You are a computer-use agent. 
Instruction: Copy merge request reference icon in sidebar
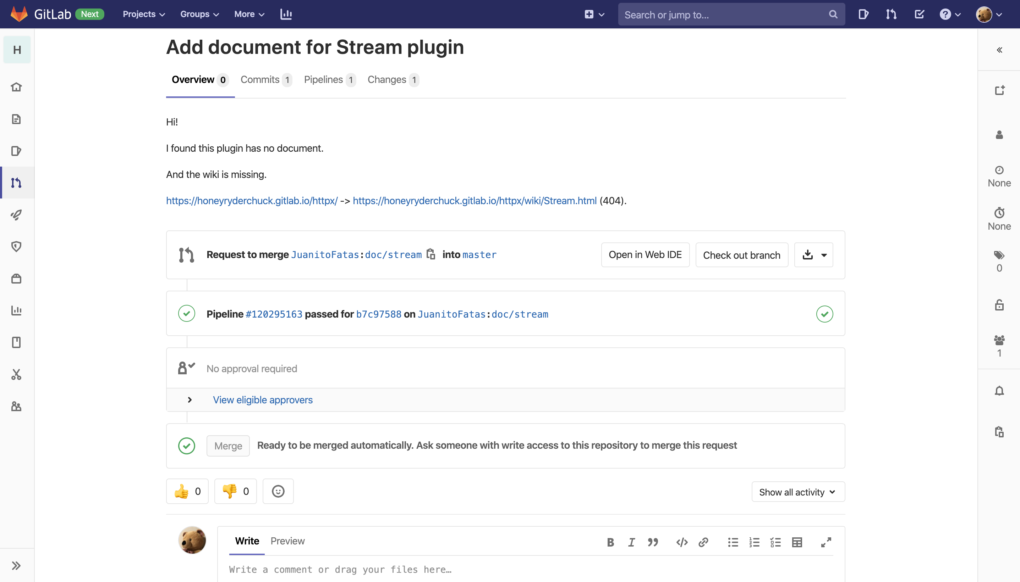pyautogui.click(x=999, y=432)
